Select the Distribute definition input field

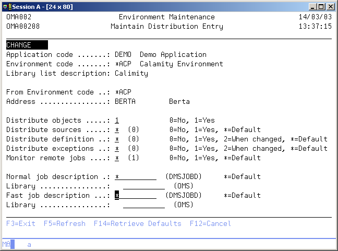[117, 139]
